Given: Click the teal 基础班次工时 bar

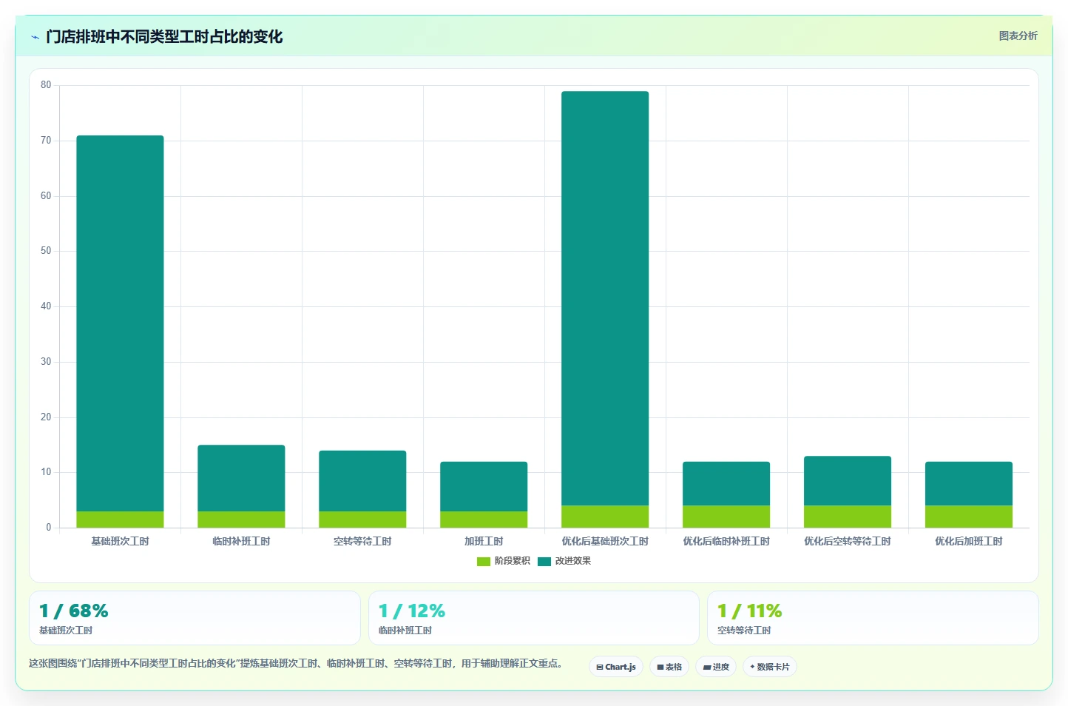Looking at the screenshot, I should [x=120, y=323].
